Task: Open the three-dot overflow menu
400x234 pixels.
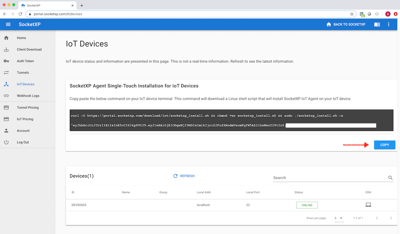Action: (x=389, y=24)
